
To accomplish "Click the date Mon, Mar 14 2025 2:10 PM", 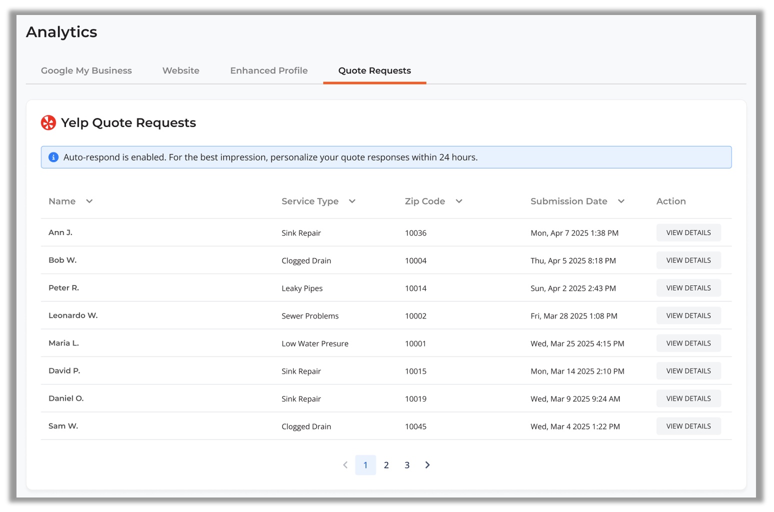I will [577, 371].
